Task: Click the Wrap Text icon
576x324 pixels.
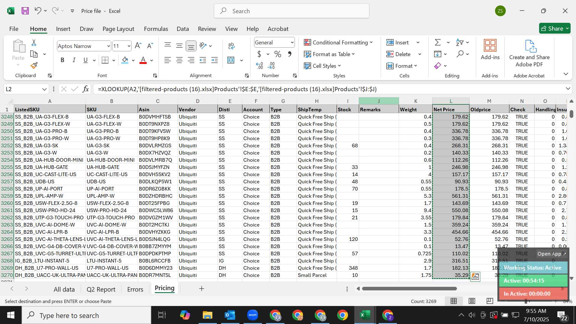Action: (231, 46)
